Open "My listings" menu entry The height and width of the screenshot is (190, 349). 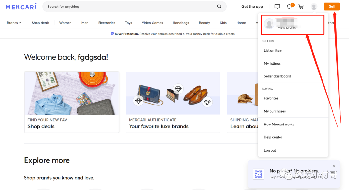[x=272, y=64]
